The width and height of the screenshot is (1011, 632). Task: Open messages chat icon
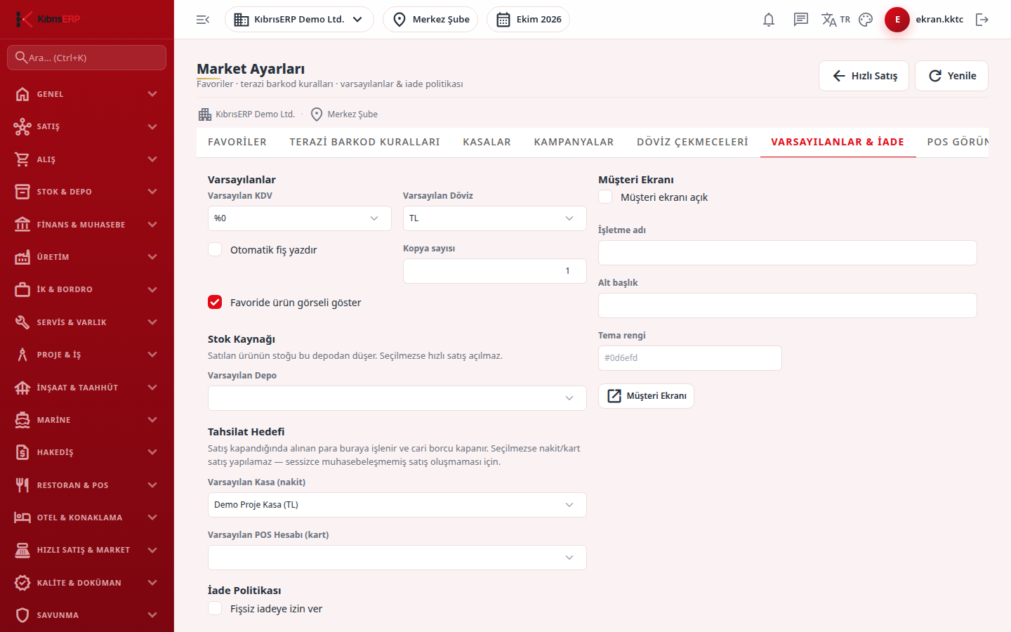[801, 20]
